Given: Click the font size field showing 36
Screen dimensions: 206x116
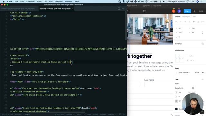Looking at the screenshot, I should [193, 88].
